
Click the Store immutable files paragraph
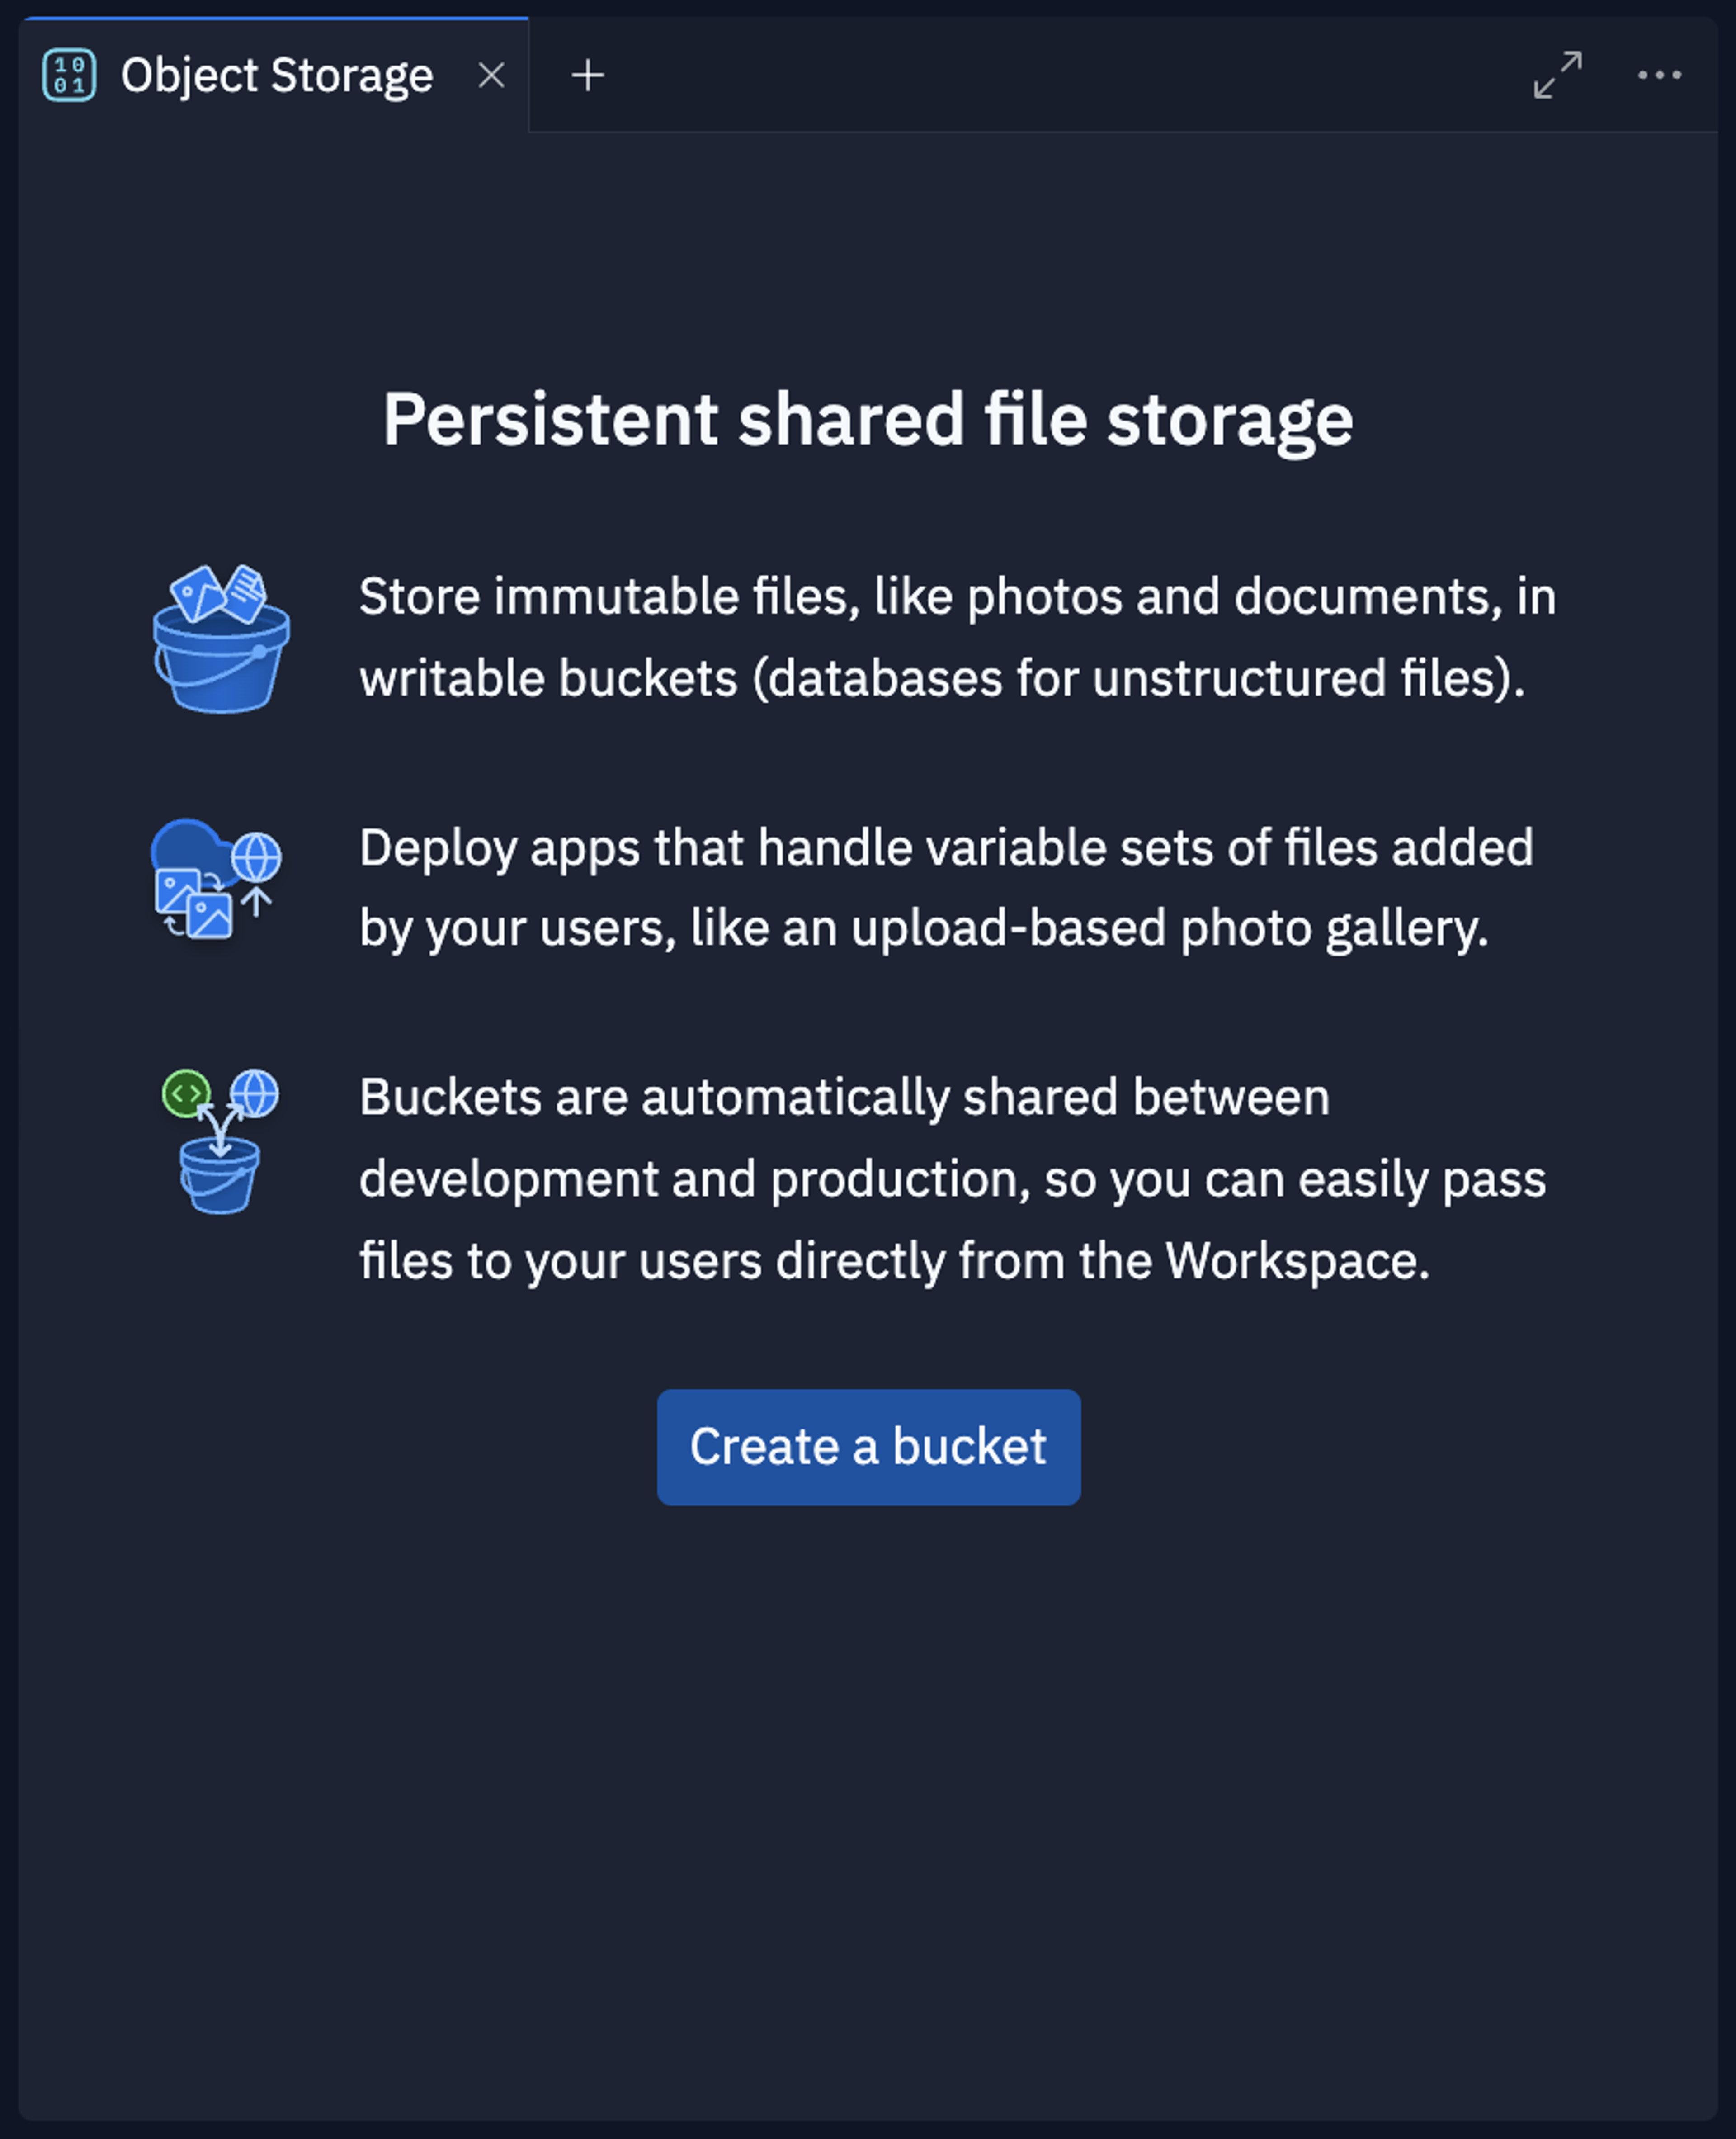pyautogui.click(x=957, y=637)
